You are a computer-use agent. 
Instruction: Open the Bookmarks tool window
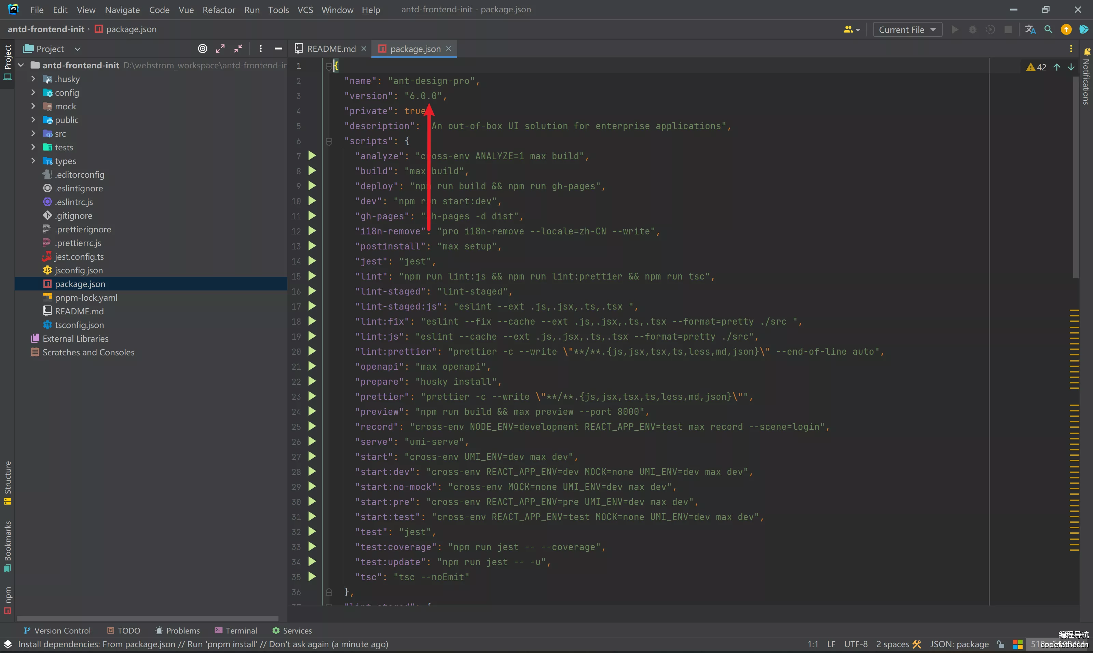click(8, 546)
